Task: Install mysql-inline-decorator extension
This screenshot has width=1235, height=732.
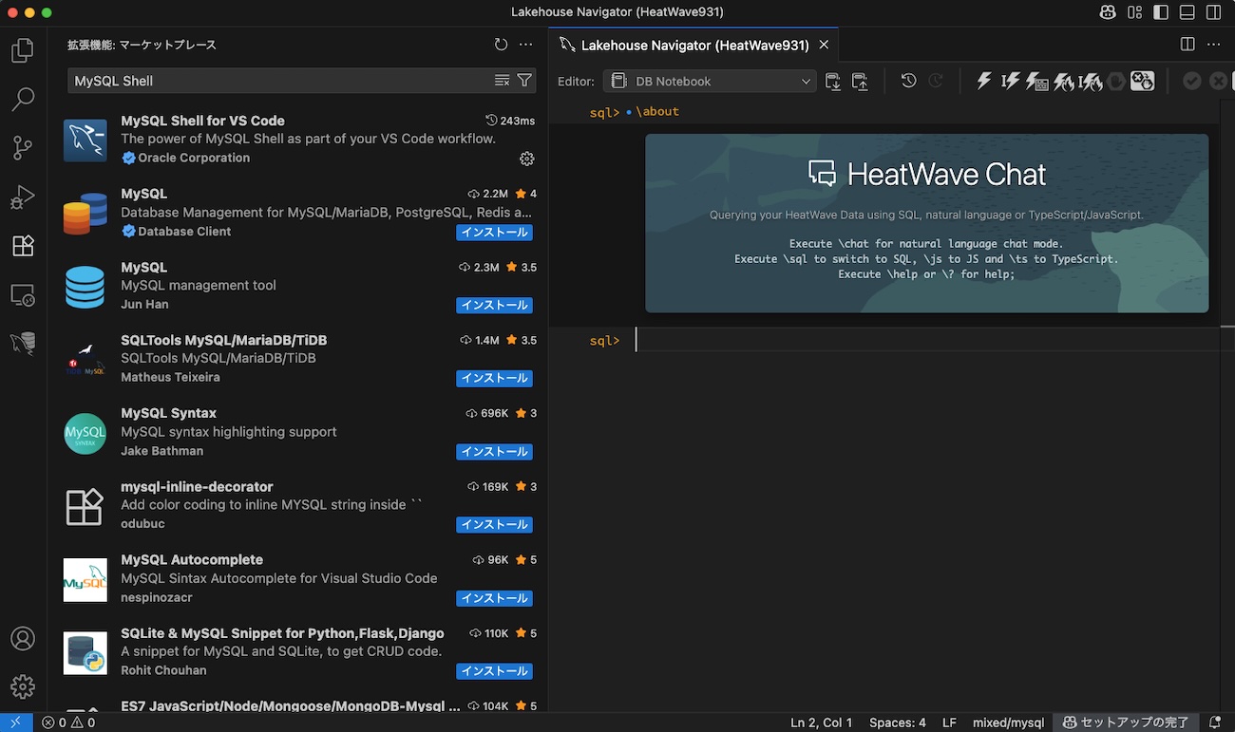Action: point(494,524)
